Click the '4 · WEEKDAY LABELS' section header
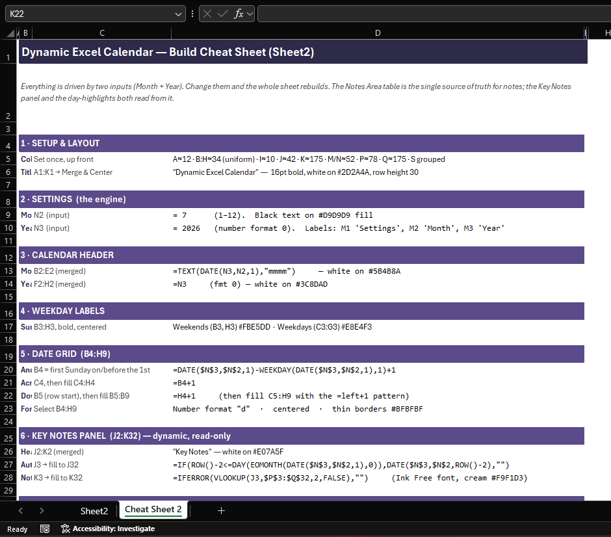The height and width of the screenshot is (537, 611). pyautogui.click(x=302, y=311)
